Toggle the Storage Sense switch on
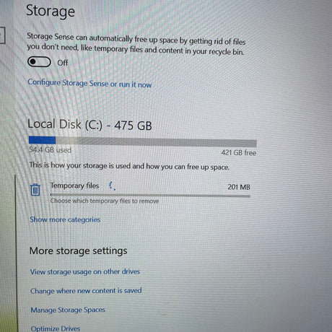The height and width of the screenshot is (332, 332). pos(39,62)
